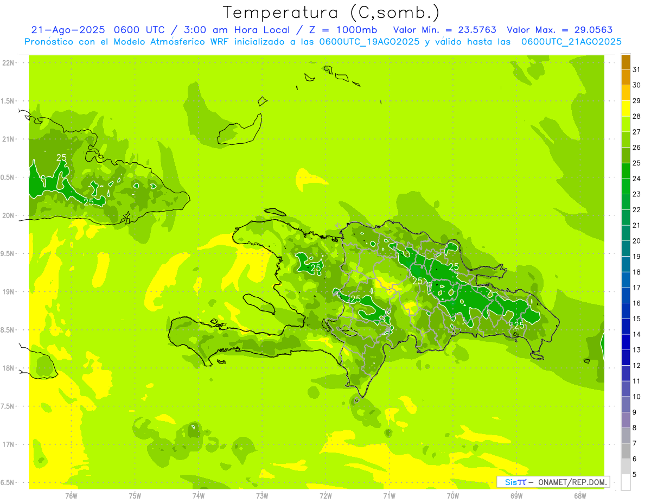This screenshot has width=651, height=503.
Task: Click the 69W longitude label
Action: 516,495
